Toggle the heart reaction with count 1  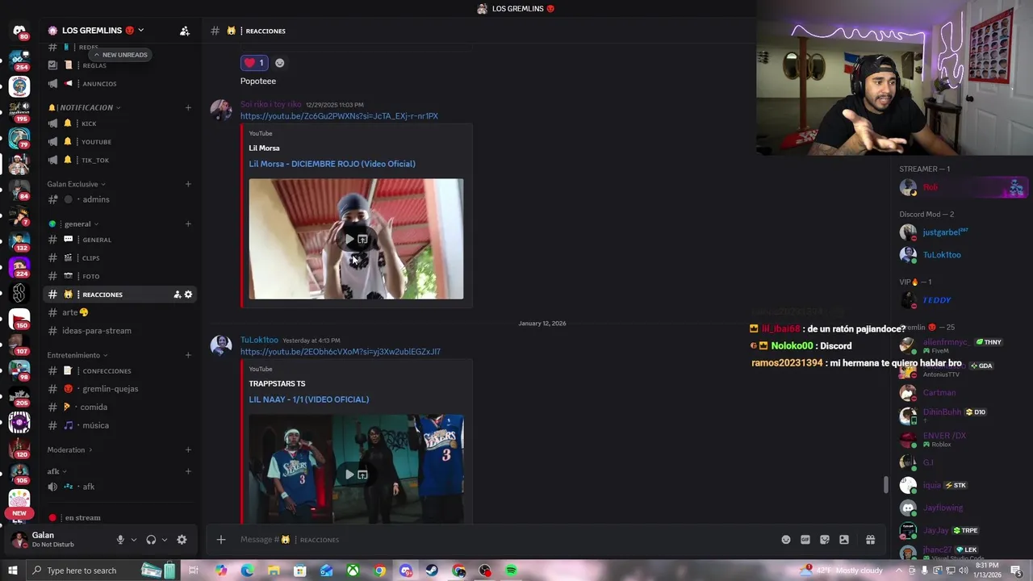[254, 63]
